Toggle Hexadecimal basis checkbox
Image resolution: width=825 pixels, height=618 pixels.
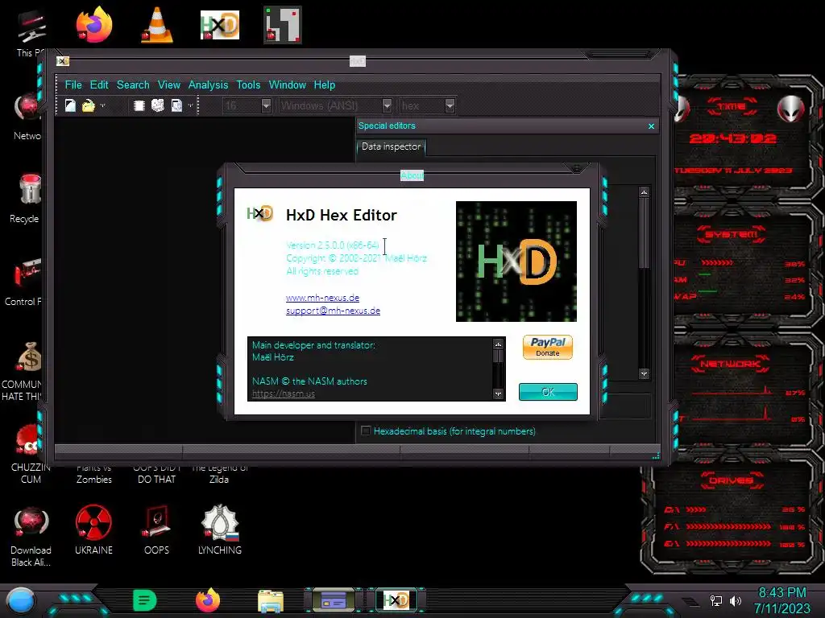366,431
